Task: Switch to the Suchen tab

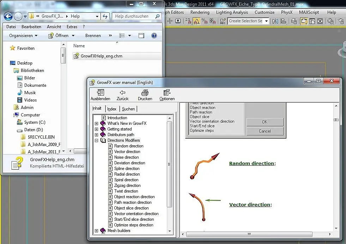Action: 128,109
